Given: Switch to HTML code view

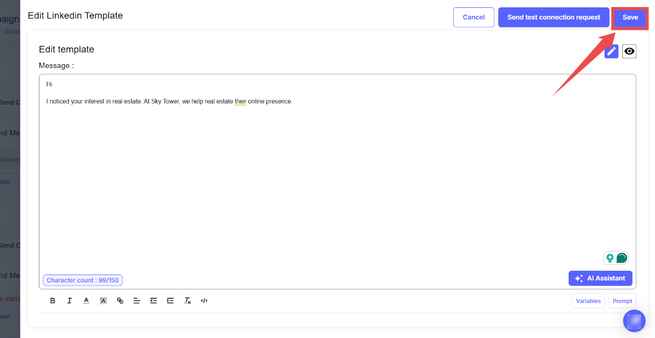Looking at the screenshot, I should (204, 301).
